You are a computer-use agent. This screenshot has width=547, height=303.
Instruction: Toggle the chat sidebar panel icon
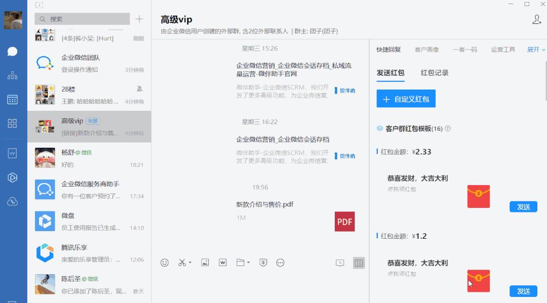359,263
